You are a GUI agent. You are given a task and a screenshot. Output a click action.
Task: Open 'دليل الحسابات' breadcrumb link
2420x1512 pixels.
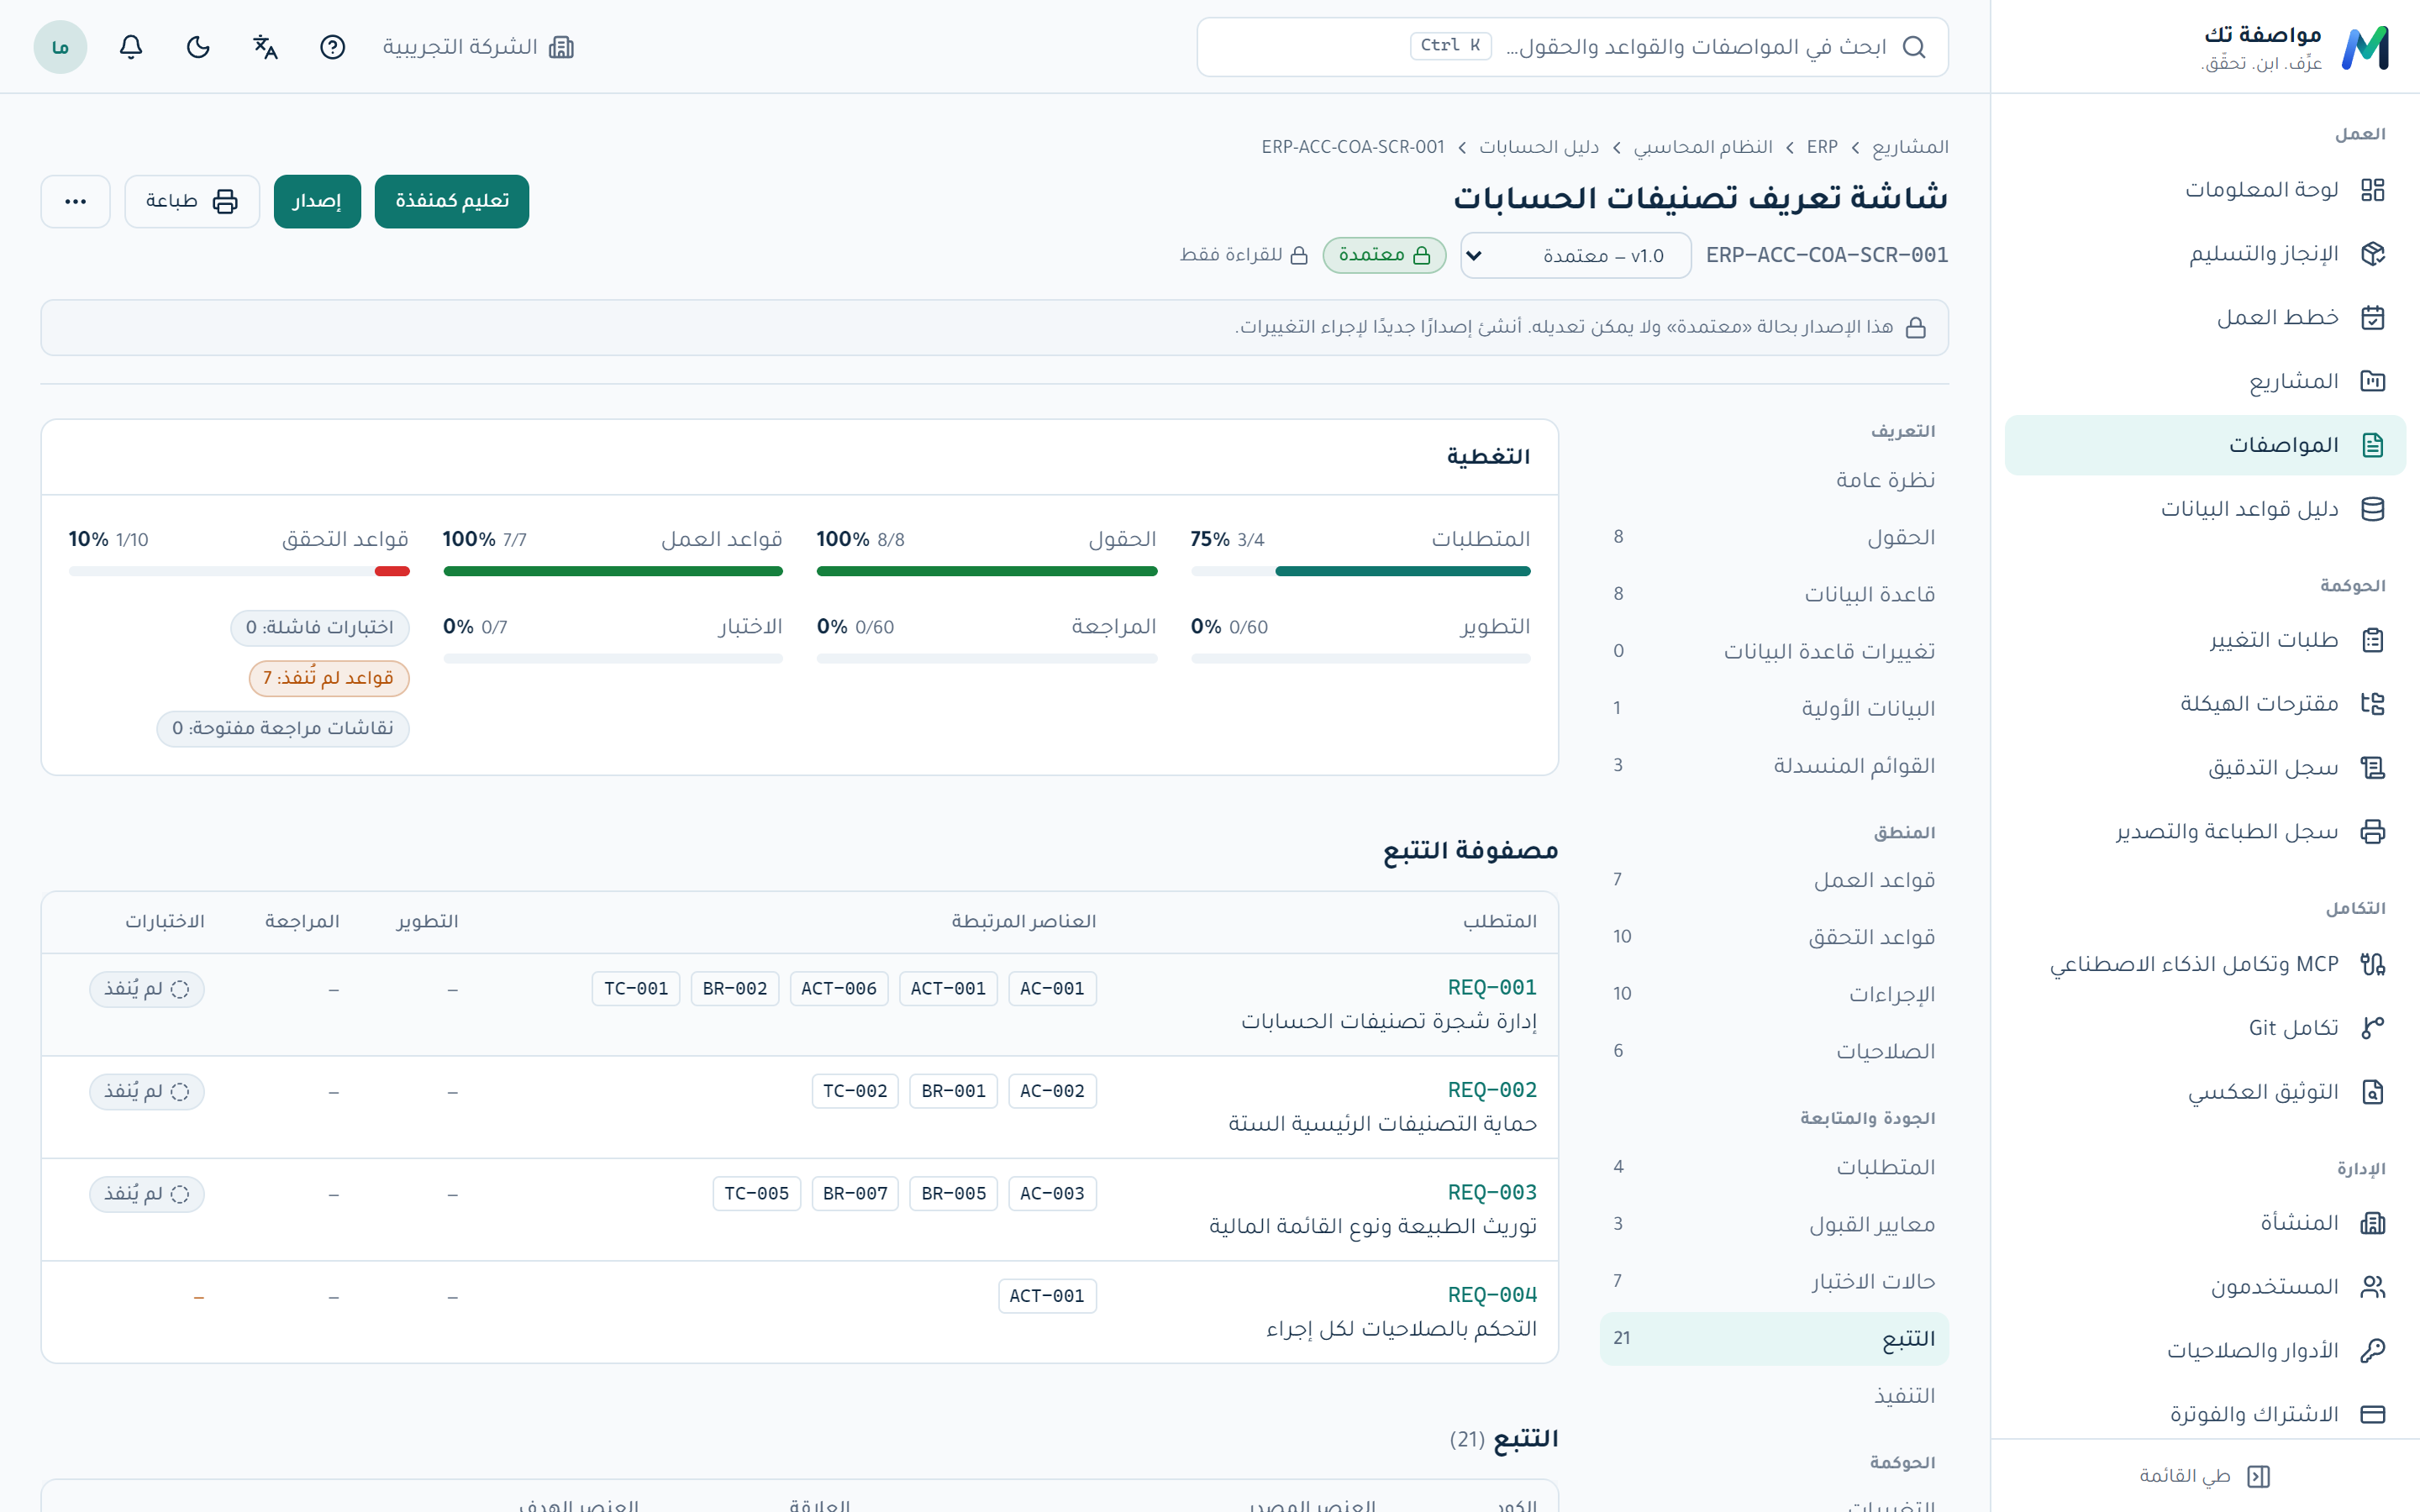1539,147
